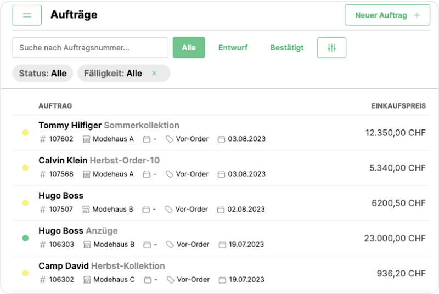This screenshot has width=439, height=294.
Task: Click the price 23.000,00 CHF
Action: click(x=395, y=239)
